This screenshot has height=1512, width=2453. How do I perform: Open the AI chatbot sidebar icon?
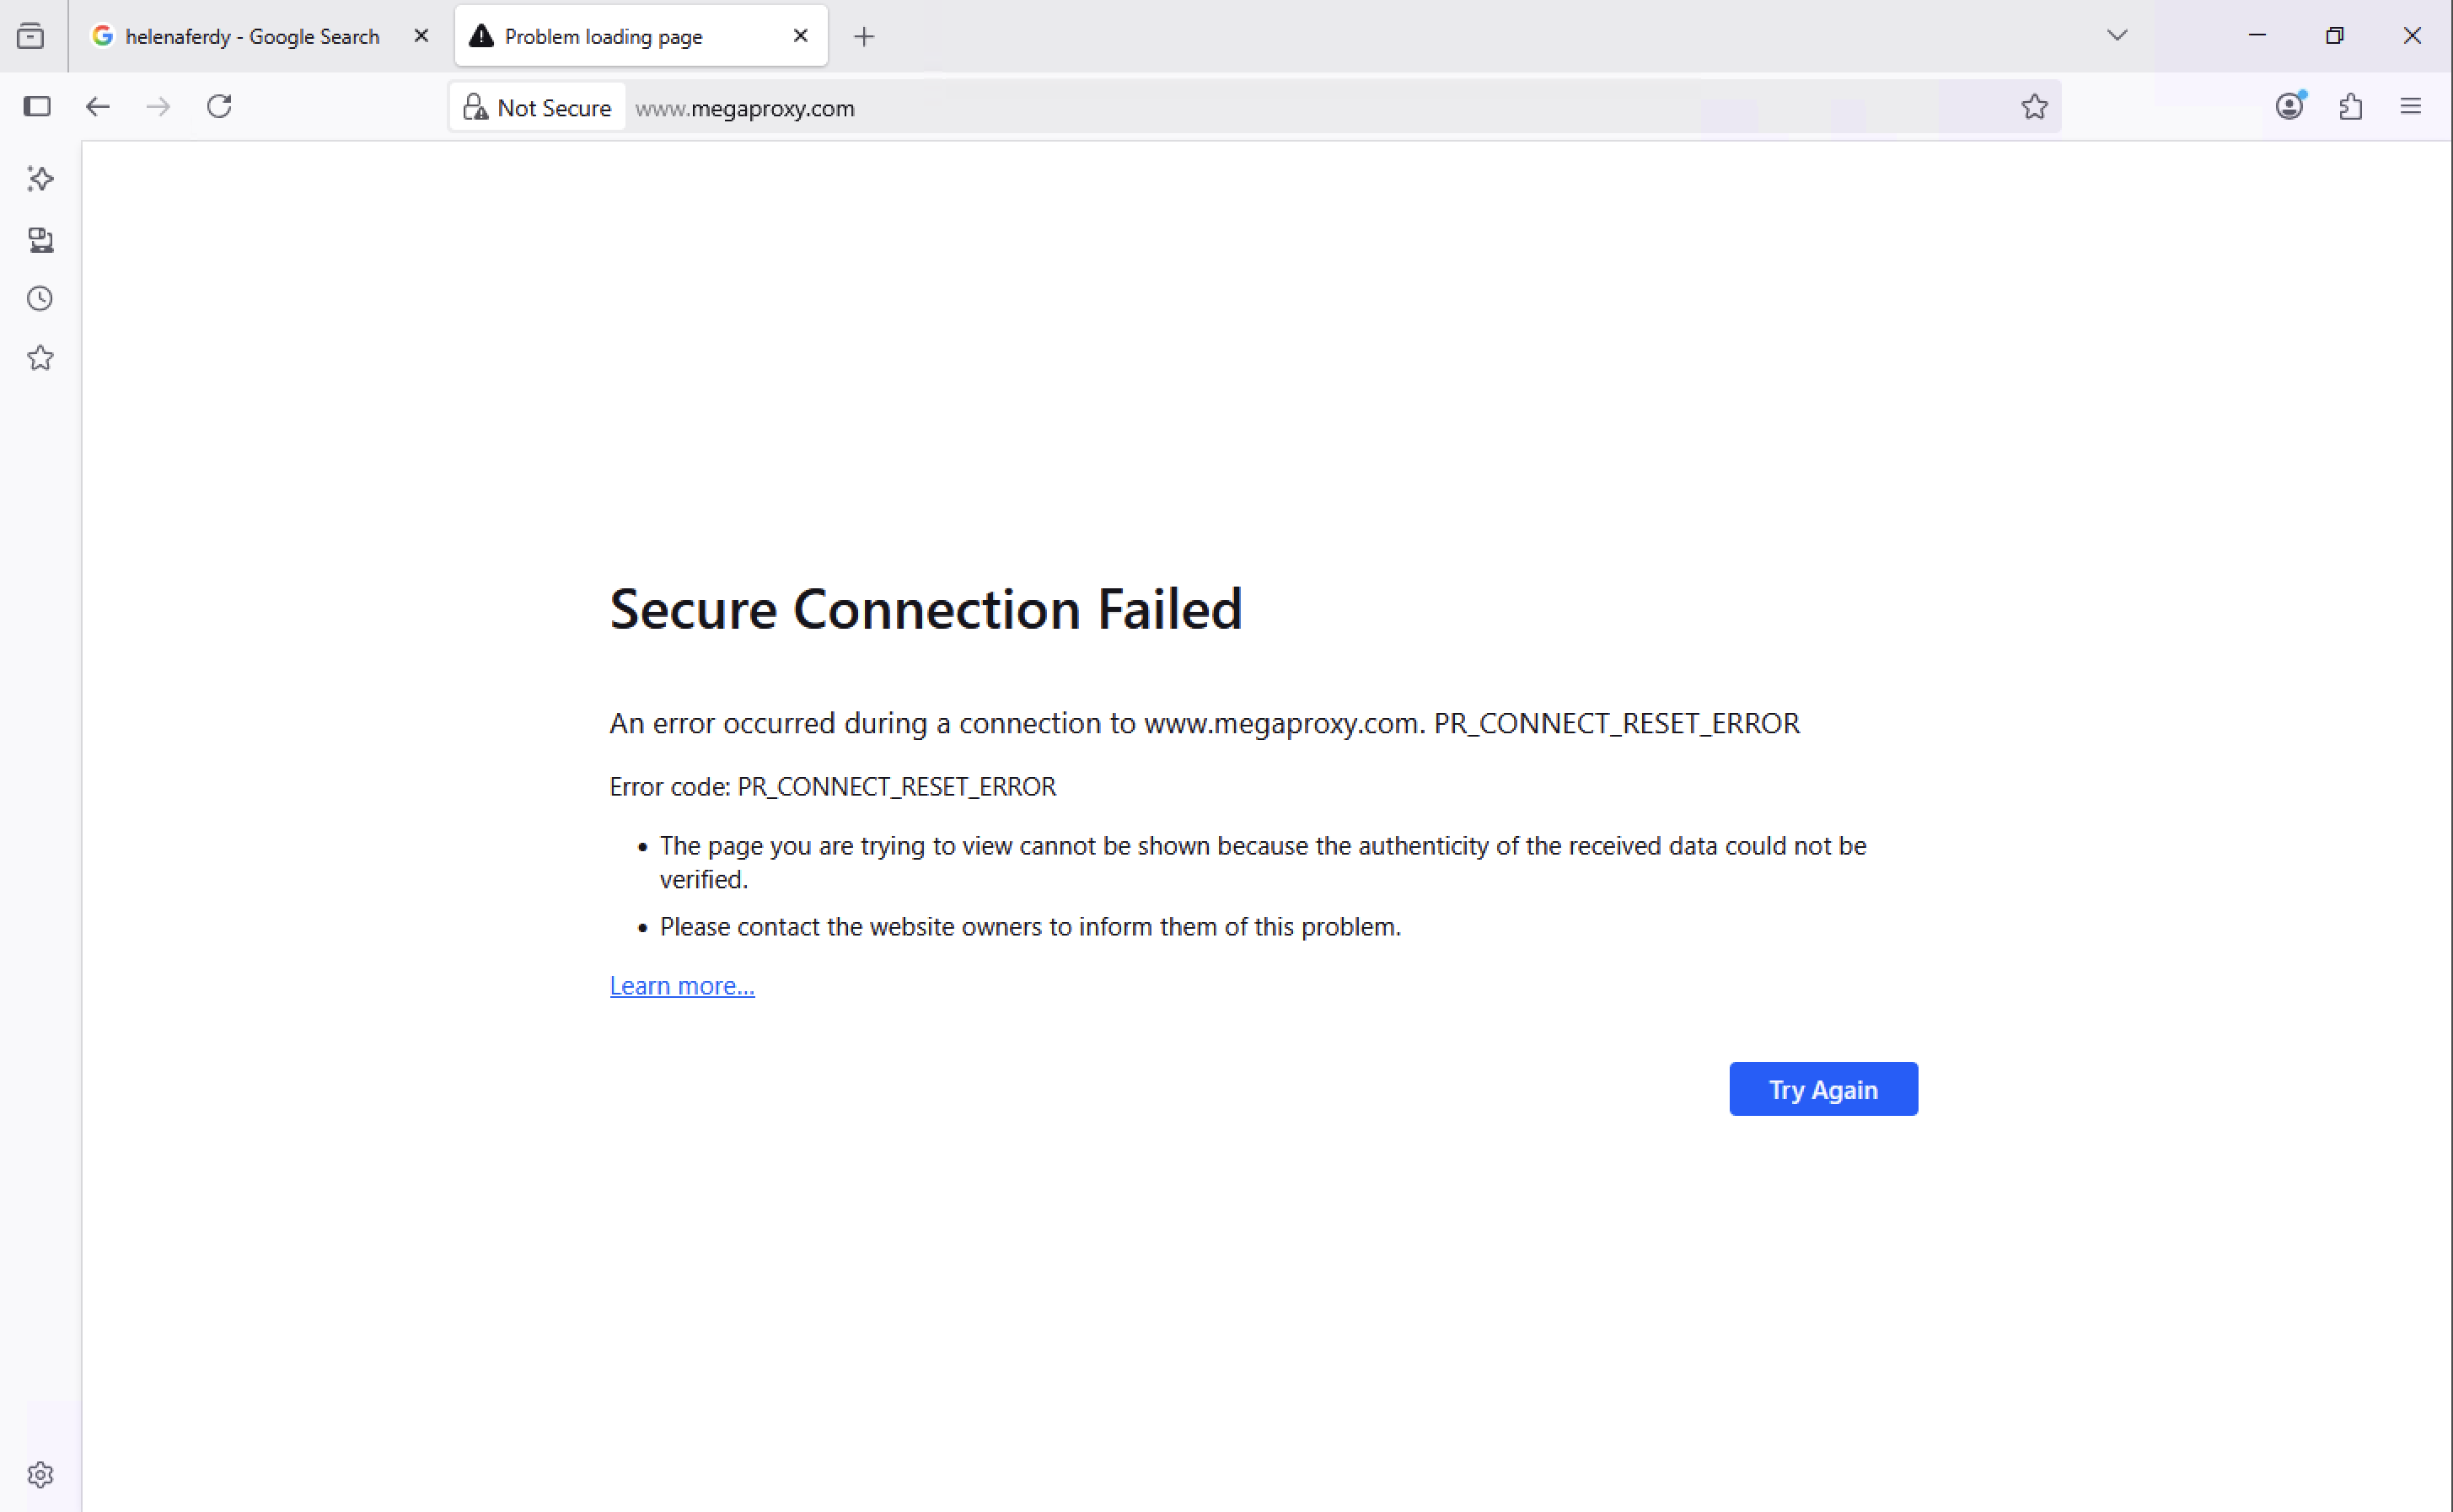coord(40,179)
